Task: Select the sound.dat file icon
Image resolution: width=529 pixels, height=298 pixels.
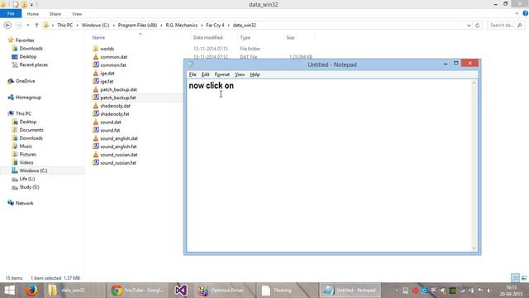Action: pyautogui.click(x=96, y=122)
